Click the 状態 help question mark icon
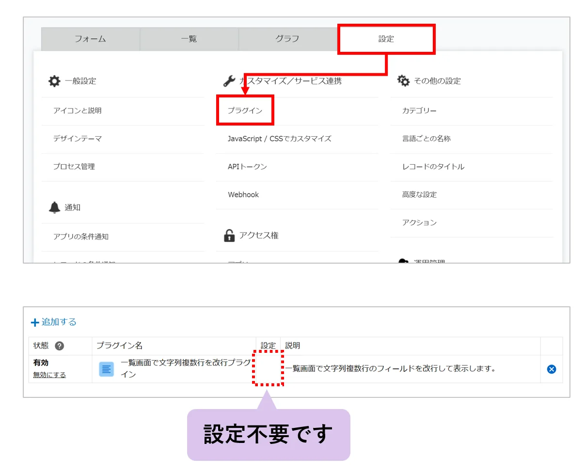This screenshot has width=585, height=473. pyautogui.click(x=60, y=346)
